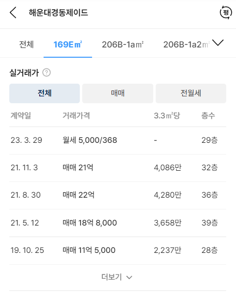
Task: Select the 21. 11. 3 contract date
Action: click(x=24, y=168)
